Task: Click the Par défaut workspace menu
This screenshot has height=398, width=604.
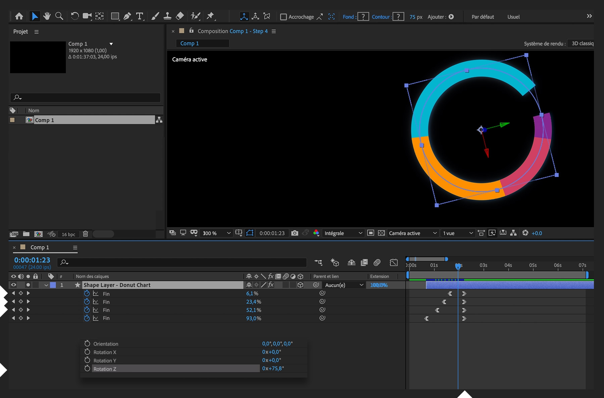Action: click(x=482, y=16)
